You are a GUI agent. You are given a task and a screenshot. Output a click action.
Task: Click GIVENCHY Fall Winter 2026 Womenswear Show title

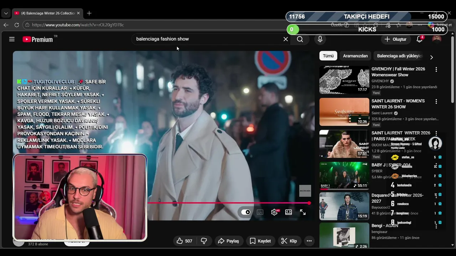[398, 72]
